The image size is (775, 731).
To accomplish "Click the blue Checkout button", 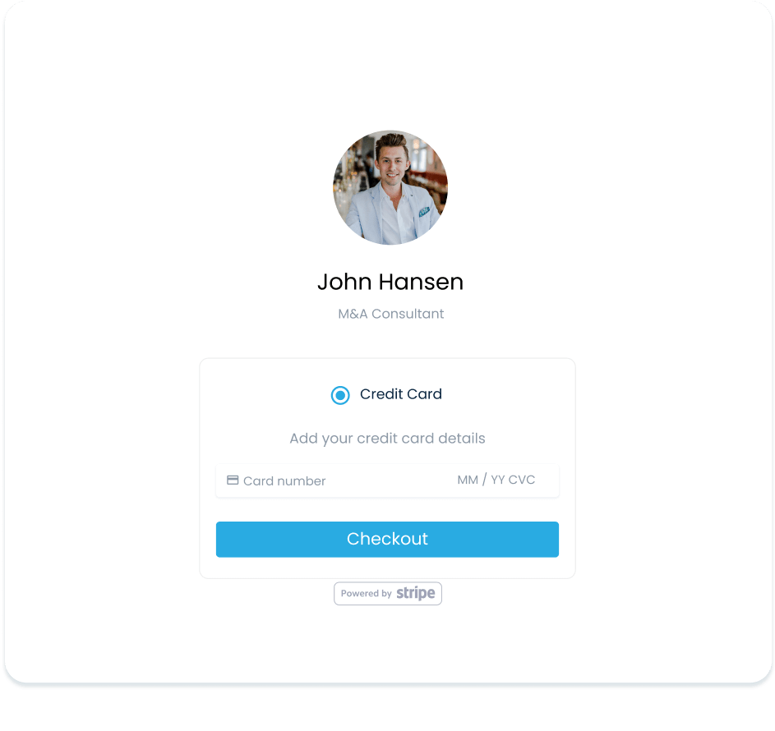I will 387,540.
